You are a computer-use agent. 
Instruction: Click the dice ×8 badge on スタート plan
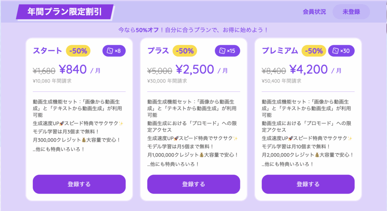click(x=114, y=51)
